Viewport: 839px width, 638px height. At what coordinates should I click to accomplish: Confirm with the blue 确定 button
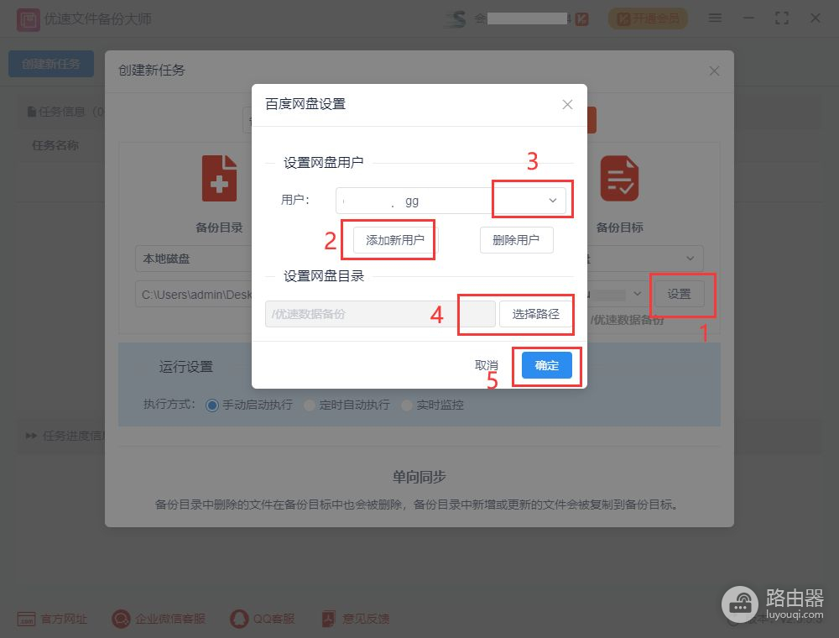[547, 365]
